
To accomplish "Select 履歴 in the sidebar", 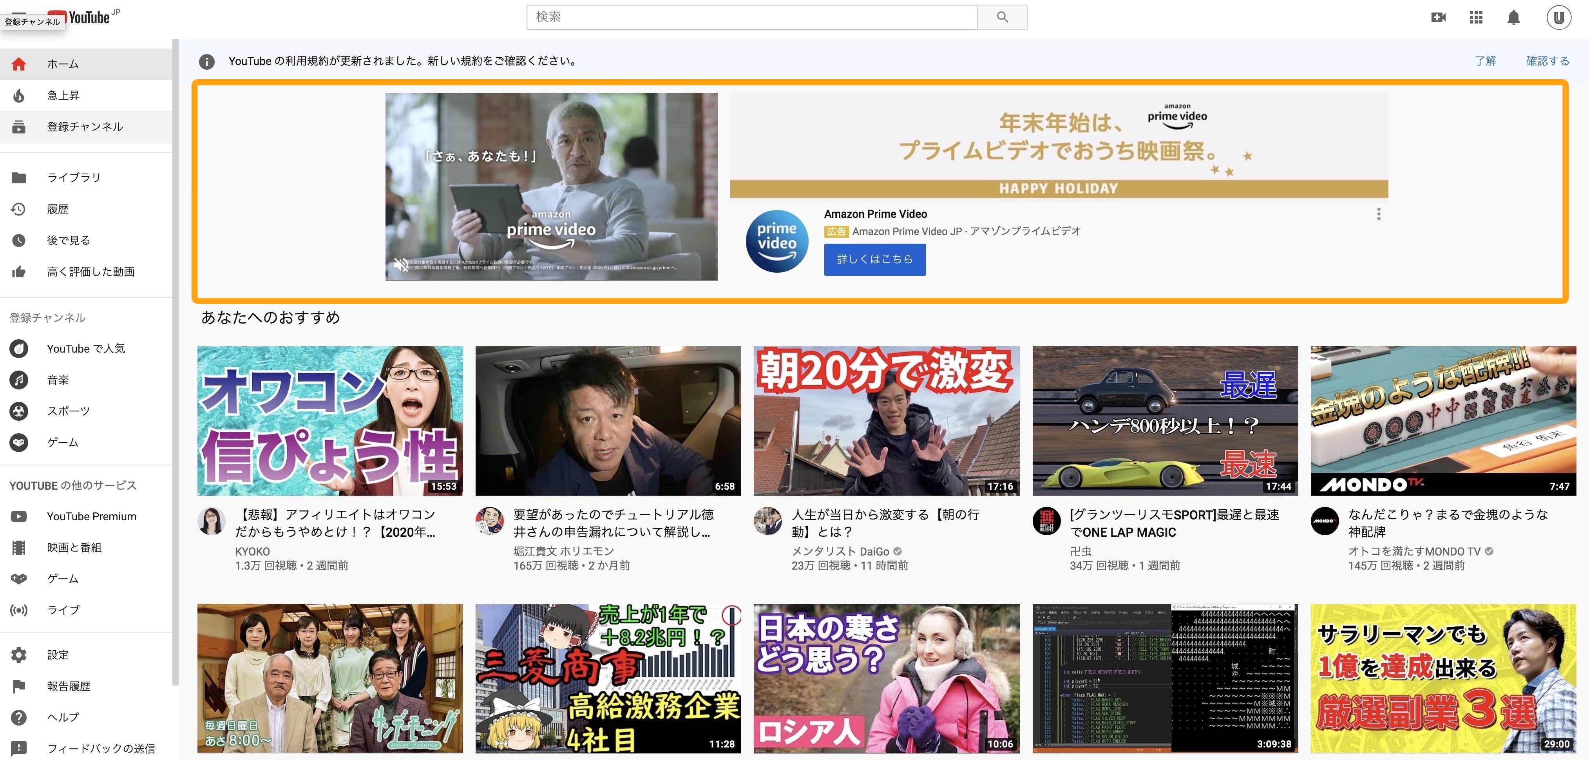I will pyautogui.click(x=86, y=209).
